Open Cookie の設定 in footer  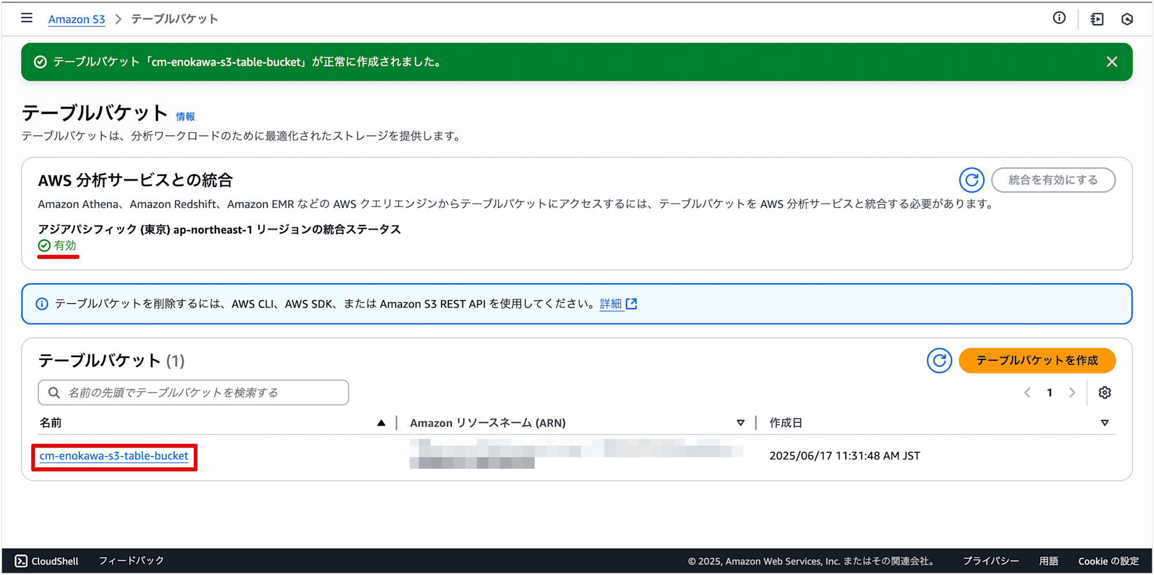1108,561
